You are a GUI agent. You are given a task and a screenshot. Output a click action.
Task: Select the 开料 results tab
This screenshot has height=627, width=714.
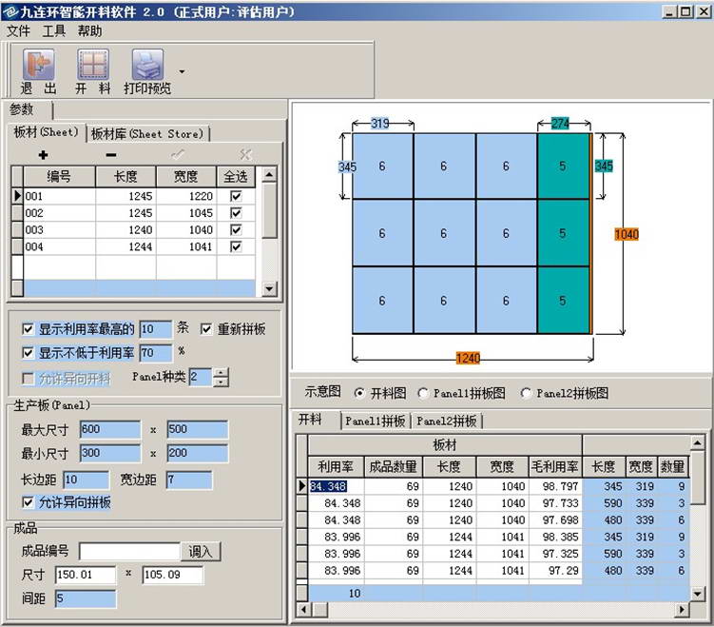pyautogui.click(x=310, y=420)
